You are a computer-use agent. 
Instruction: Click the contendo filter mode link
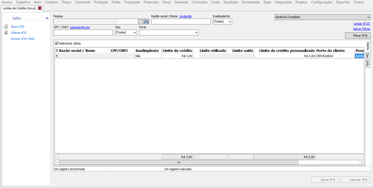coord(185,16)
